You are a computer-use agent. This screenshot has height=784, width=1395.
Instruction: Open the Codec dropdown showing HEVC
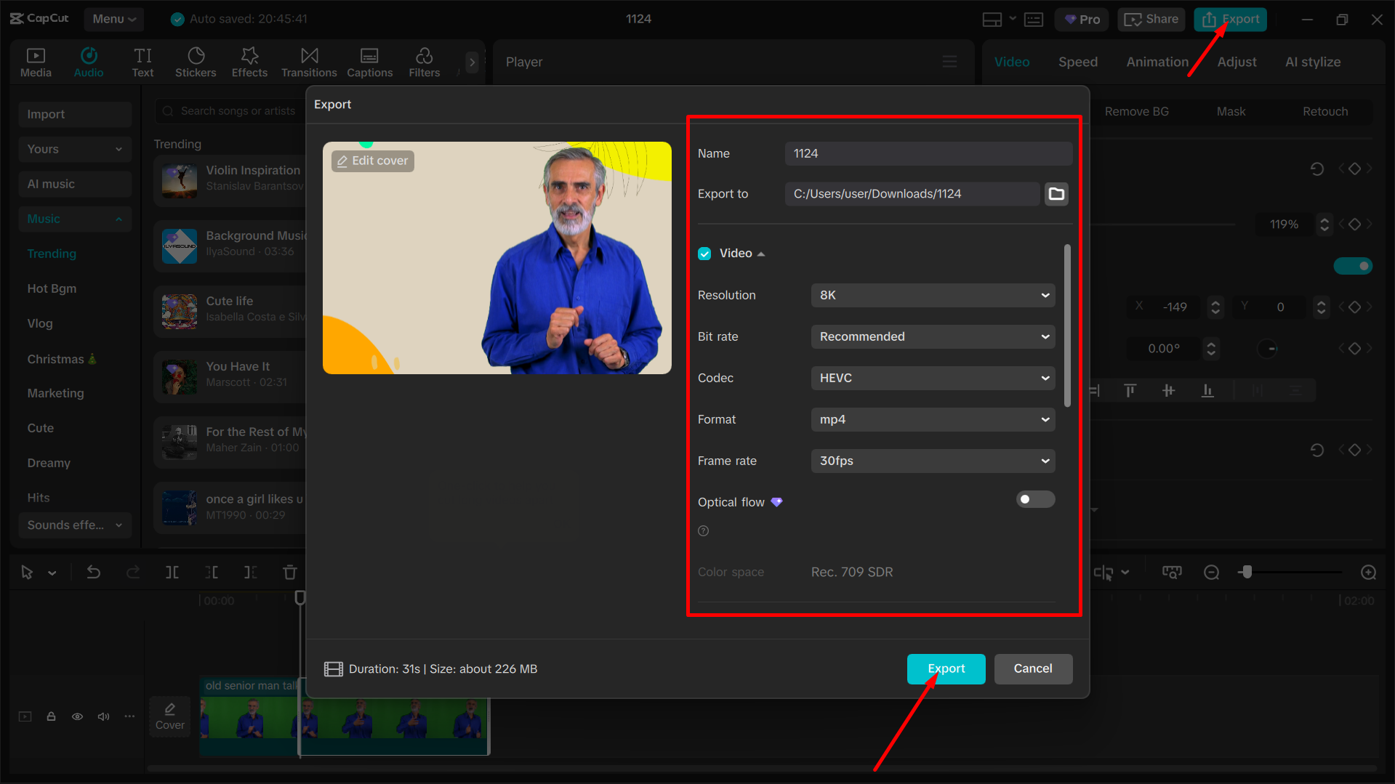tap(933, 378)
